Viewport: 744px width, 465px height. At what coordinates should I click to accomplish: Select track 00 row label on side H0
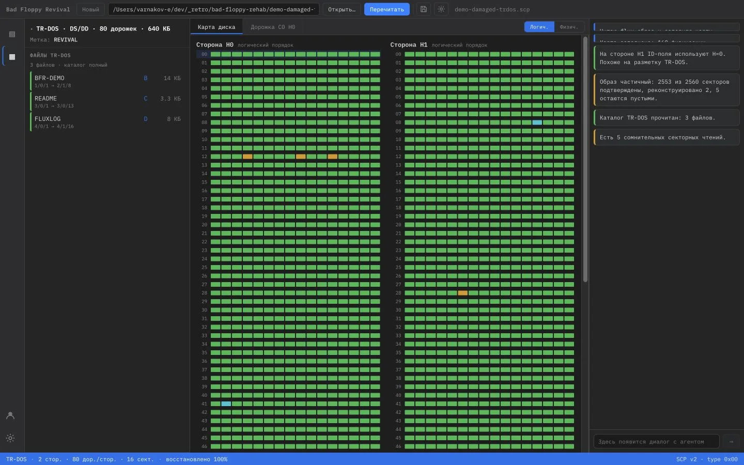click(x=205, y=54)
